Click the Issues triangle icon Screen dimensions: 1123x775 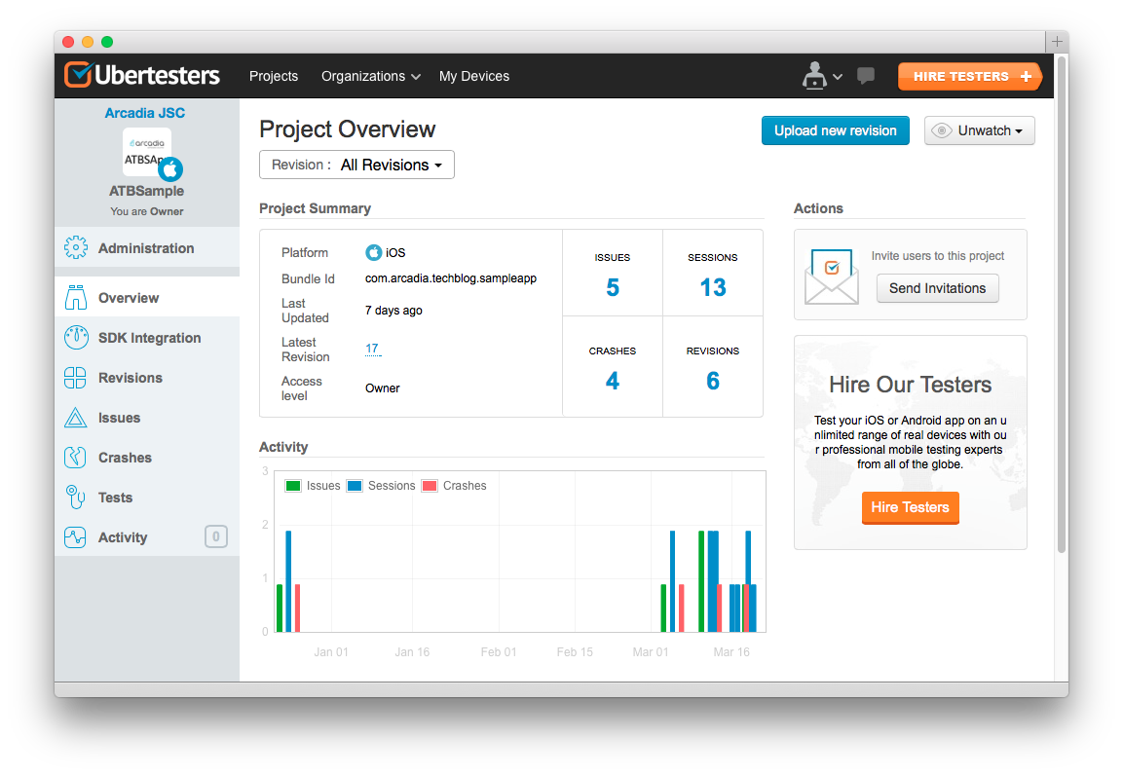click(75, 418)
